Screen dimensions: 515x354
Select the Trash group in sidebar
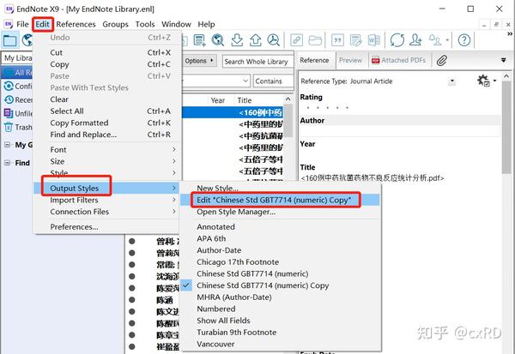(x=18, y=128)
